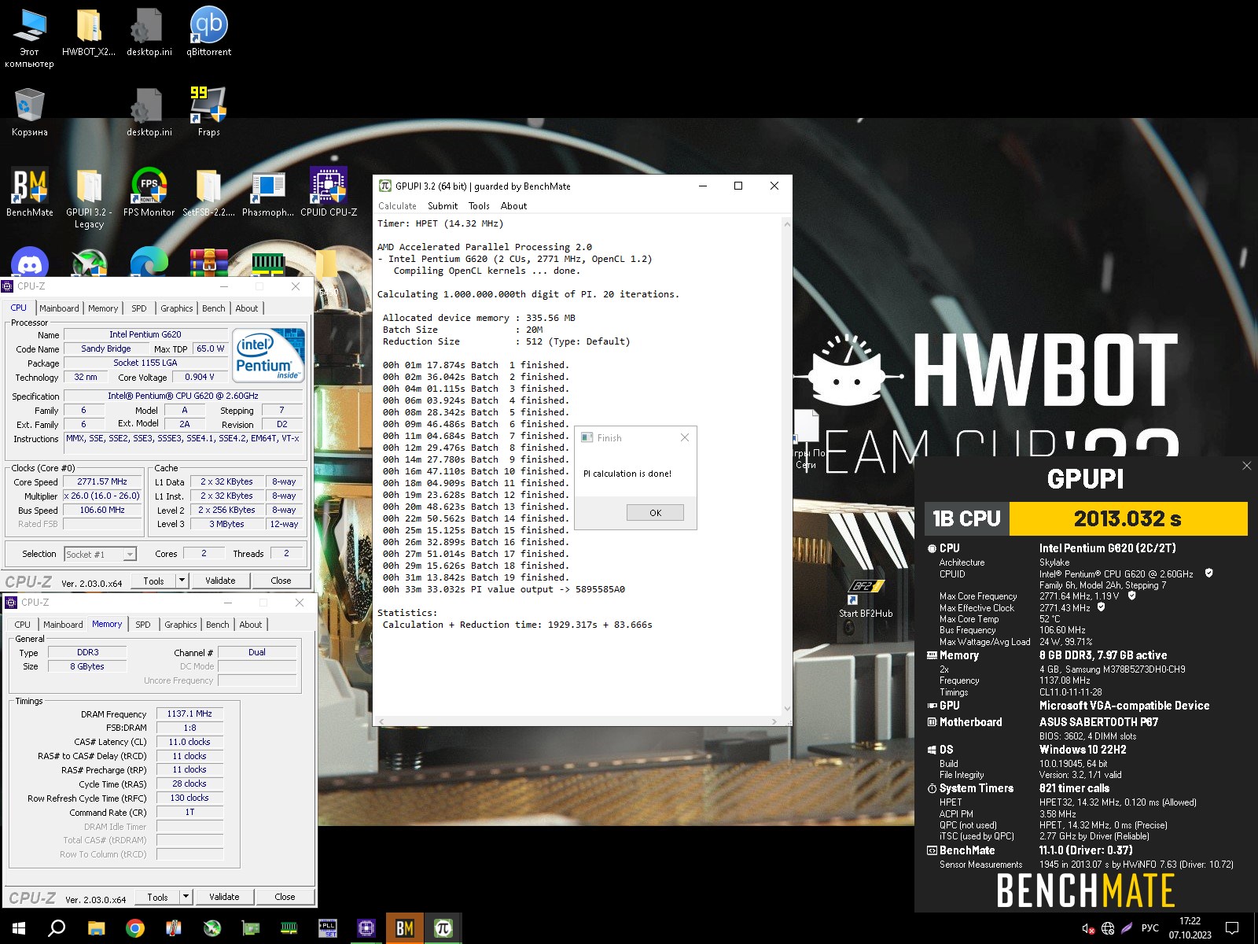Click the Intel Pentium inside logo

269,355
